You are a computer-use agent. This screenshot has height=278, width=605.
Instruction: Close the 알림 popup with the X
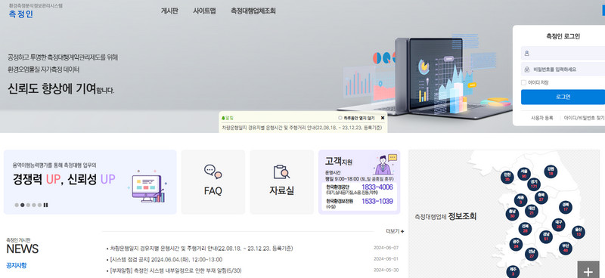pos(383,118)
